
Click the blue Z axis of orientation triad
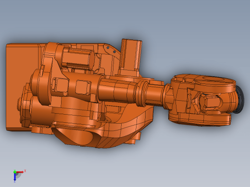[x=15, y=177]
